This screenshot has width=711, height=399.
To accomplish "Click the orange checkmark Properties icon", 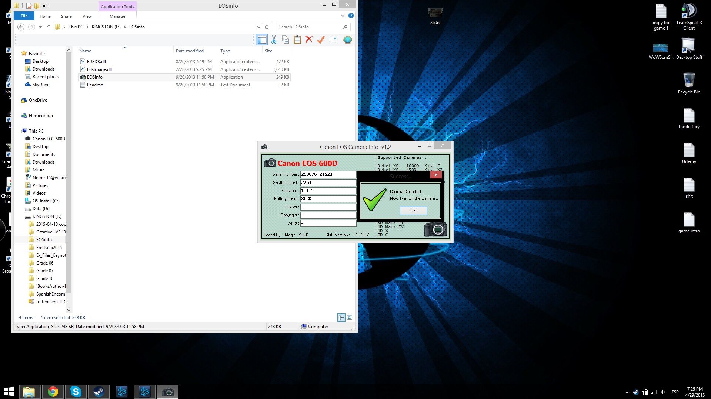I will (x=321, y=40).
